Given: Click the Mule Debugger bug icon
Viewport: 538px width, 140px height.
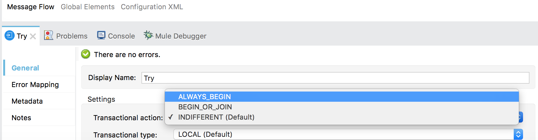Looking at the screenshot, I should click(x=148, y=35).
